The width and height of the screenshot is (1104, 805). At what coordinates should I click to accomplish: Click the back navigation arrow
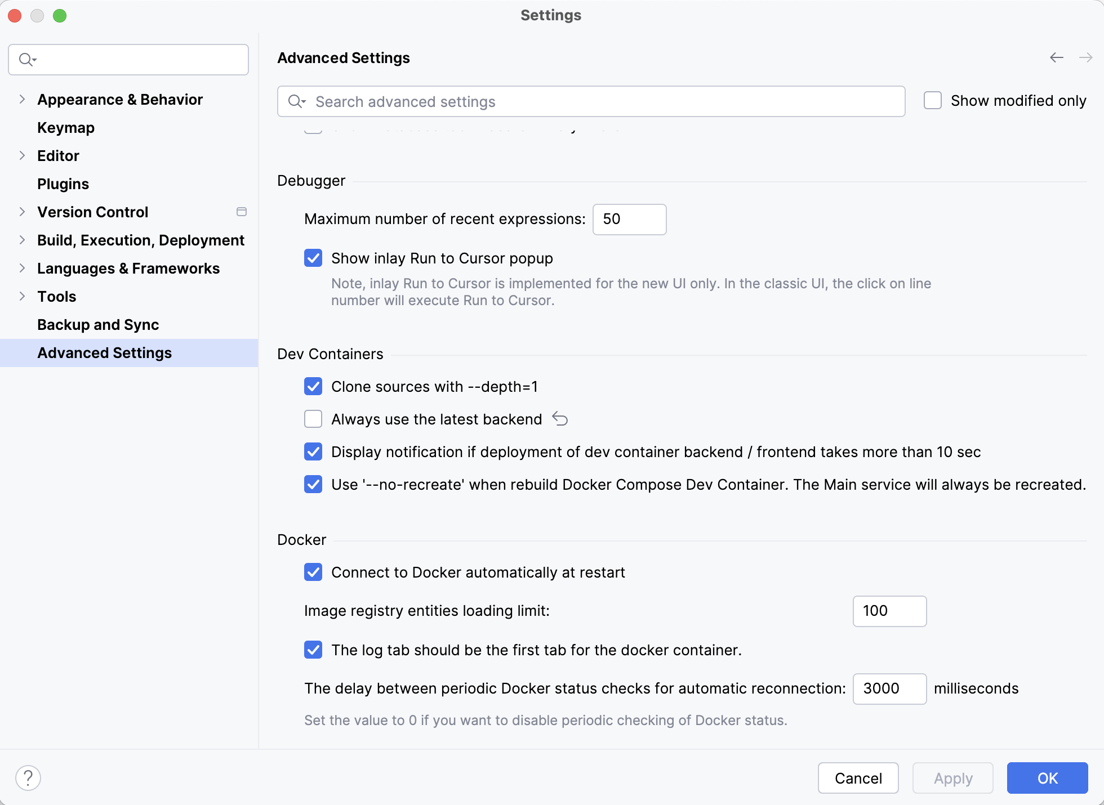click(x=1056, y=57)
